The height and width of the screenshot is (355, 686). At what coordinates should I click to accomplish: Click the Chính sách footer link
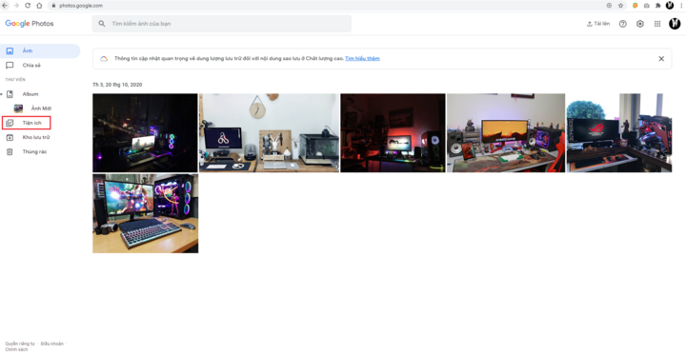(16, 349)
